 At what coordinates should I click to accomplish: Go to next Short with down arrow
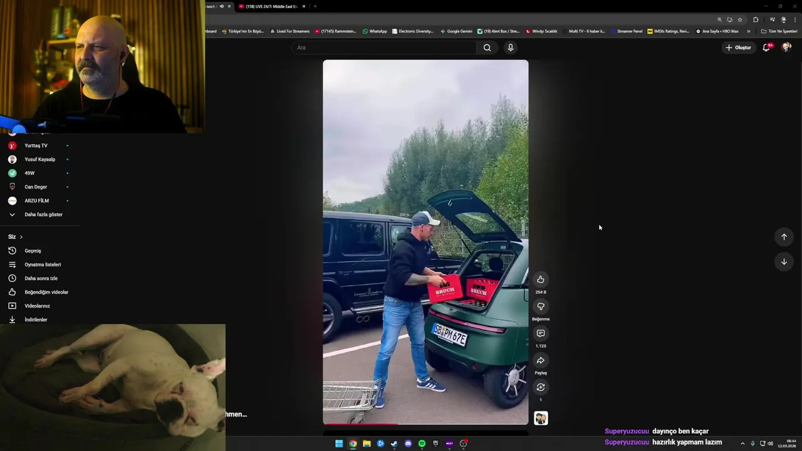pos(784,262)
